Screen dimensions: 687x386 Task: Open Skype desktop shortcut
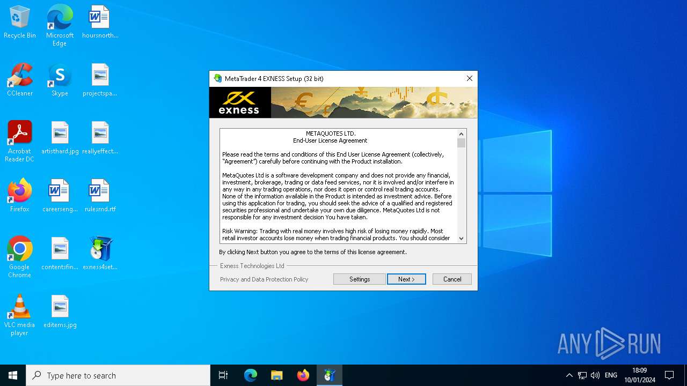[60, 80]
